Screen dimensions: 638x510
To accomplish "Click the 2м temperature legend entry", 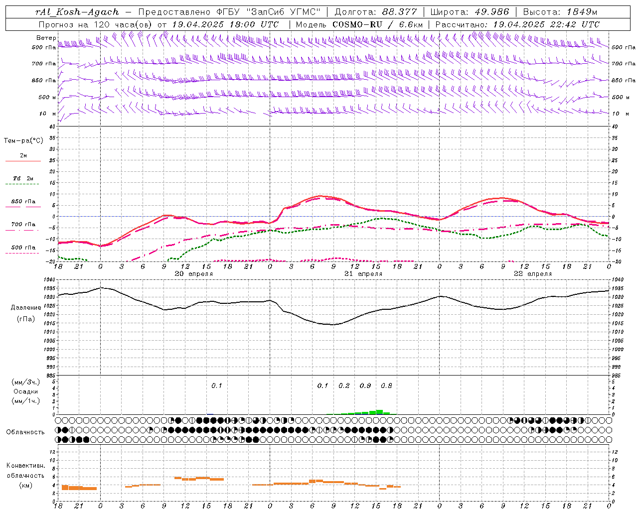I will pyautogui.click(x=23, y=156).
